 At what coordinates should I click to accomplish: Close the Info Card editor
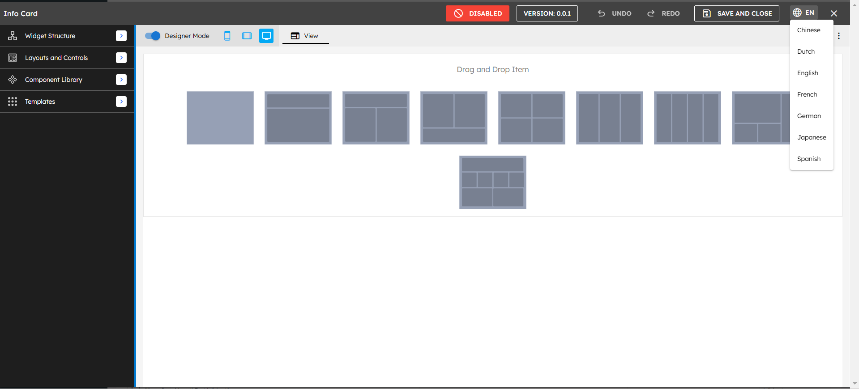834,13
